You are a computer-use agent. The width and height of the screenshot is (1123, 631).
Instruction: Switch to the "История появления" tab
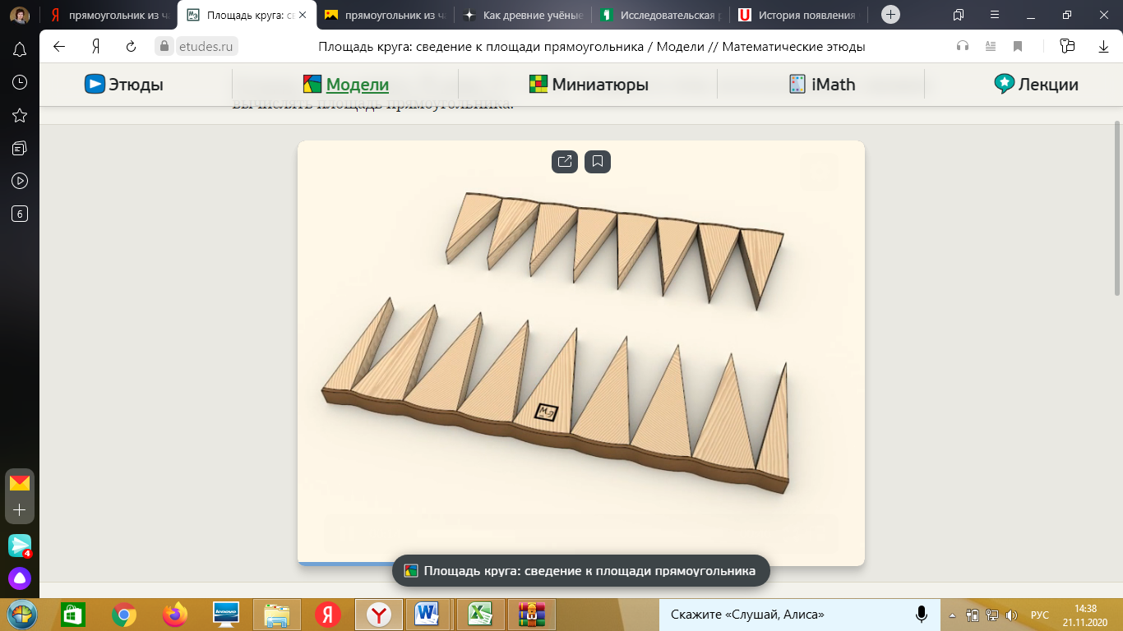799,15
